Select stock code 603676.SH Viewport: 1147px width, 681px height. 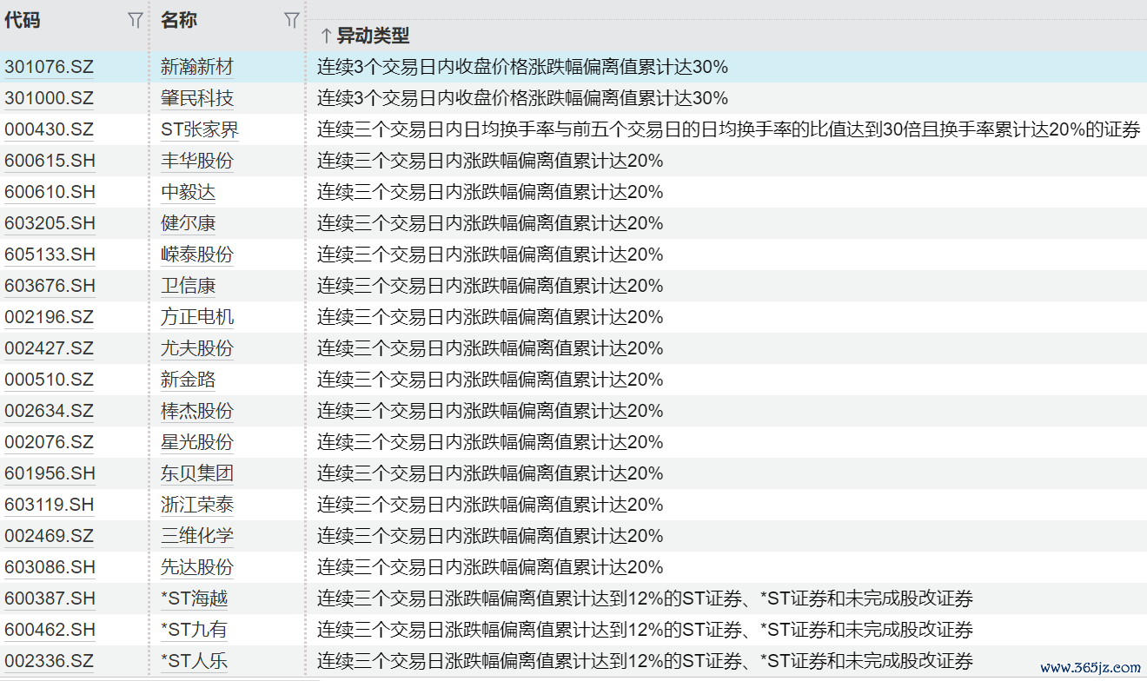(x=50, y=286)
